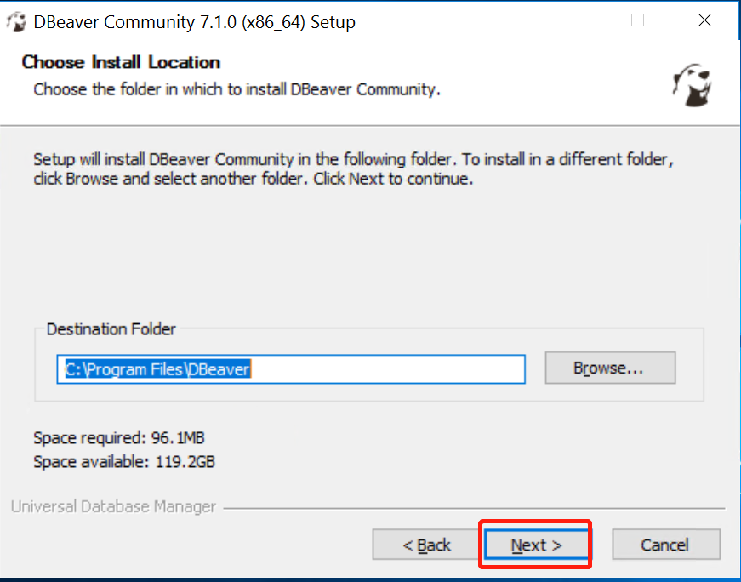Proceed by clicking Next

[535, 545]
